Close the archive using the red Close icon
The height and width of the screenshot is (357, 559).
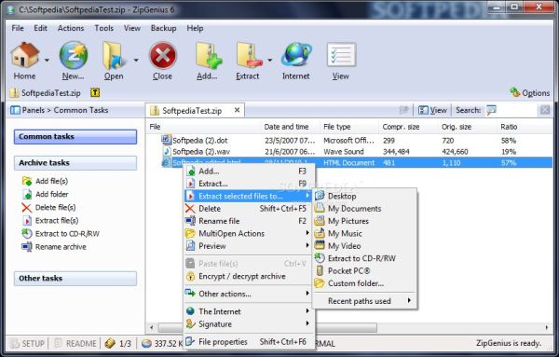162,56
